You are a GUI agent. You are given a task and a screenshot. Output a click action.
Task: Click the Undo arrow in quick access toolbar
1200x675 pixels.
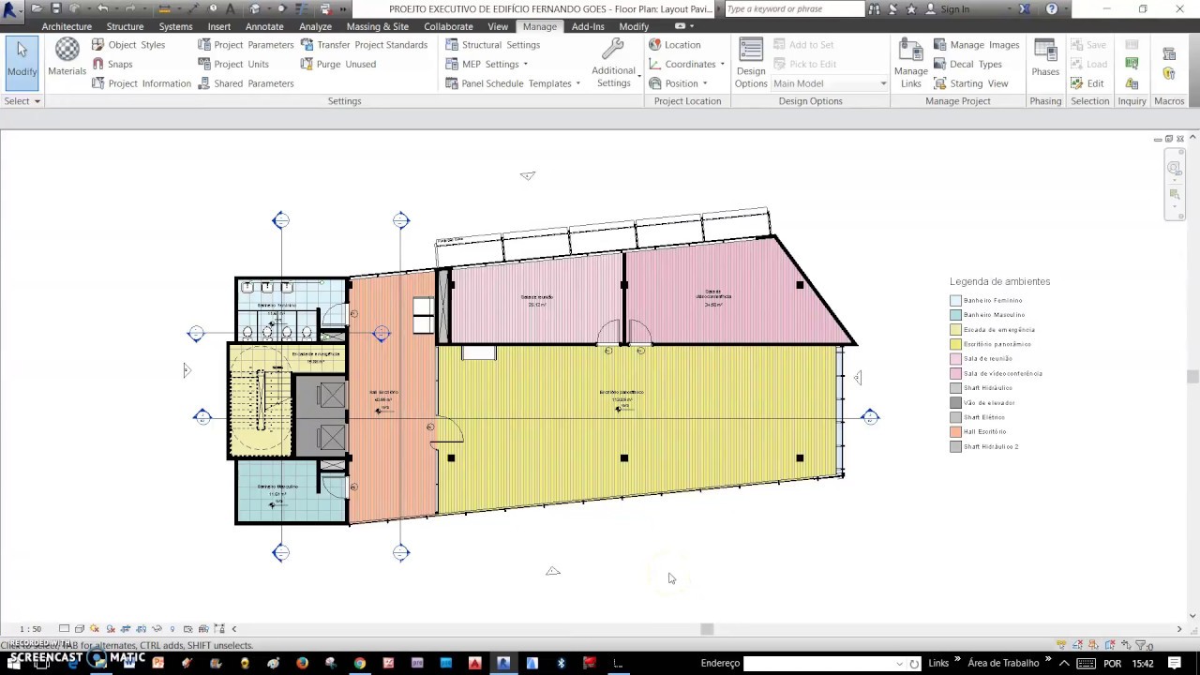(103, 8)
